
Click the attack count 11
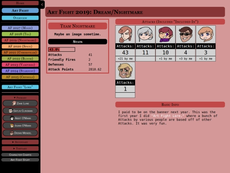(x=145, y=53)
